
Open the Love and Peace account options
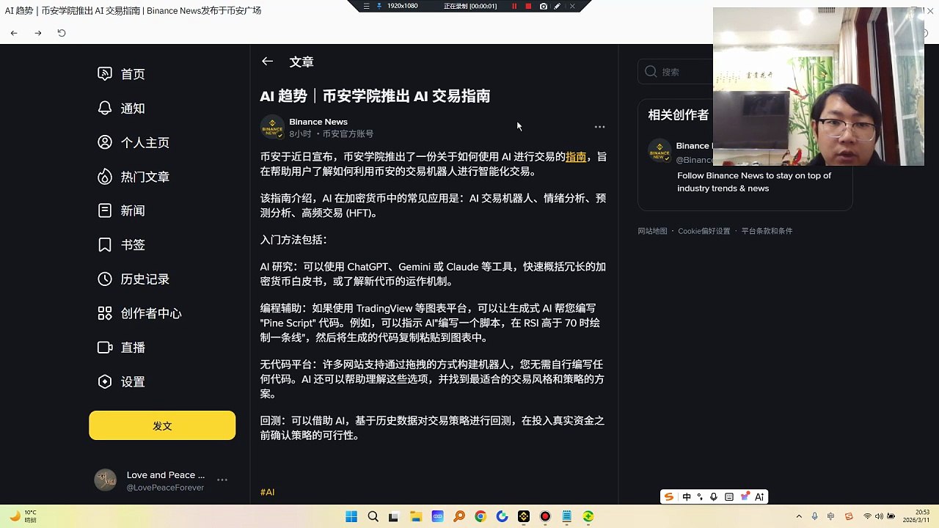pos(222,480)
